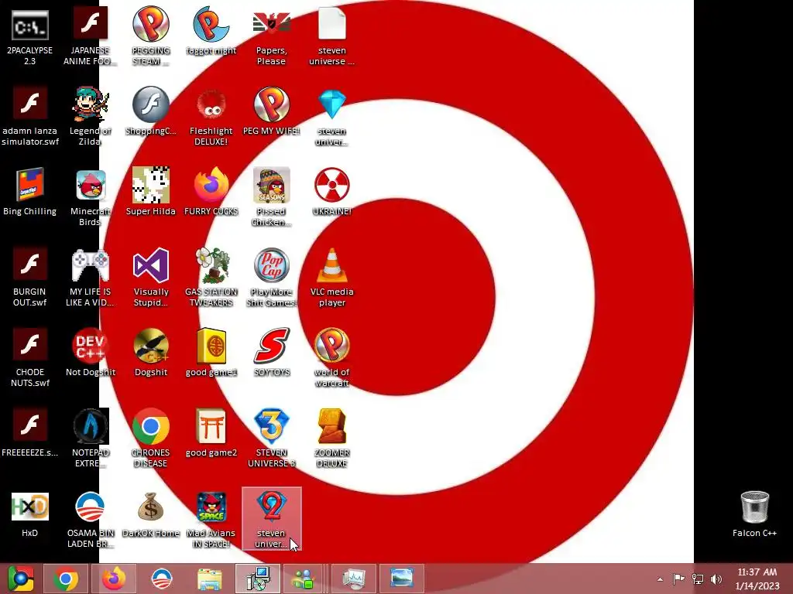Image resolution: width=793 pixels, height=594 pixels.
Task: Click the people icon on the taskbar
Action: [304, 579]
